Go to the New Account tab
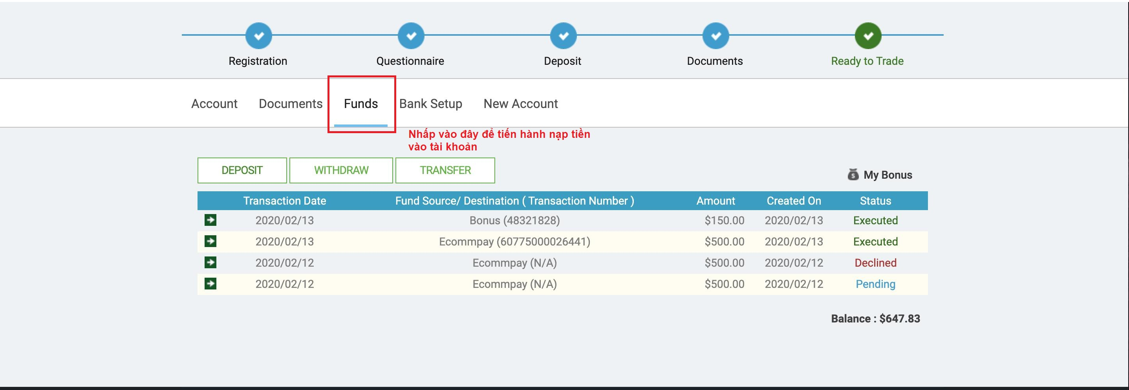This screenshot has width=1129, height=390. coord(521,104)
